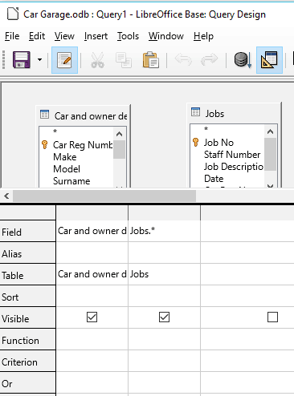The width and height of the screenshot is (294, 396).
Task: Click scroll down arrow in Jobs table
Action: pyautogui.click(x=270, y=186)
